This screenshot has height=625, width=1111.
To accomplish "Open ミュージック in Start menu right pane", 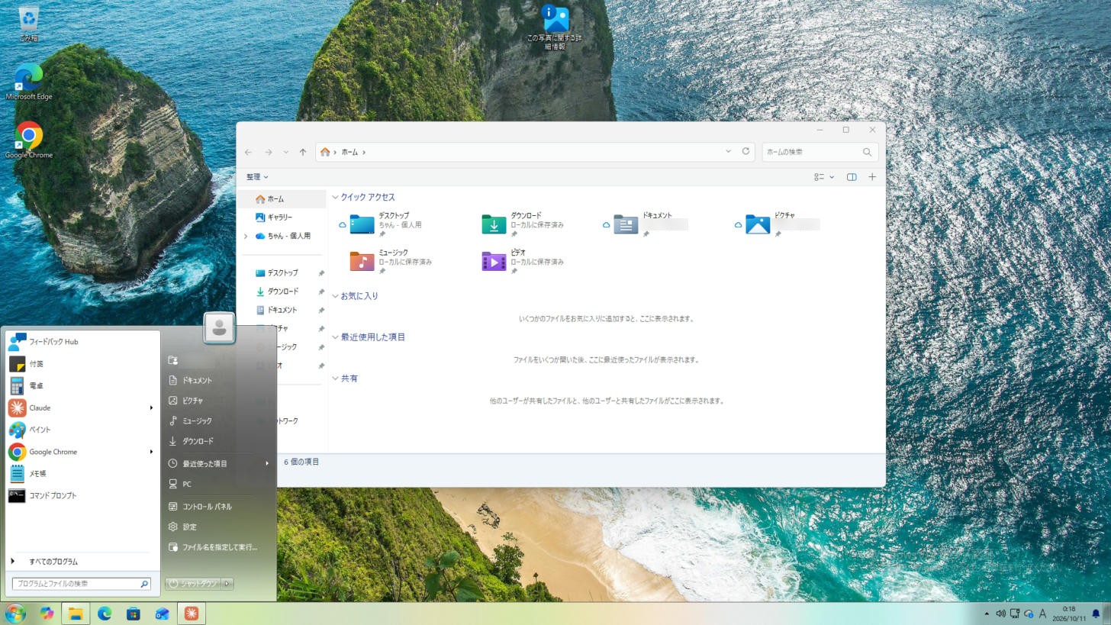I will 218,421.
